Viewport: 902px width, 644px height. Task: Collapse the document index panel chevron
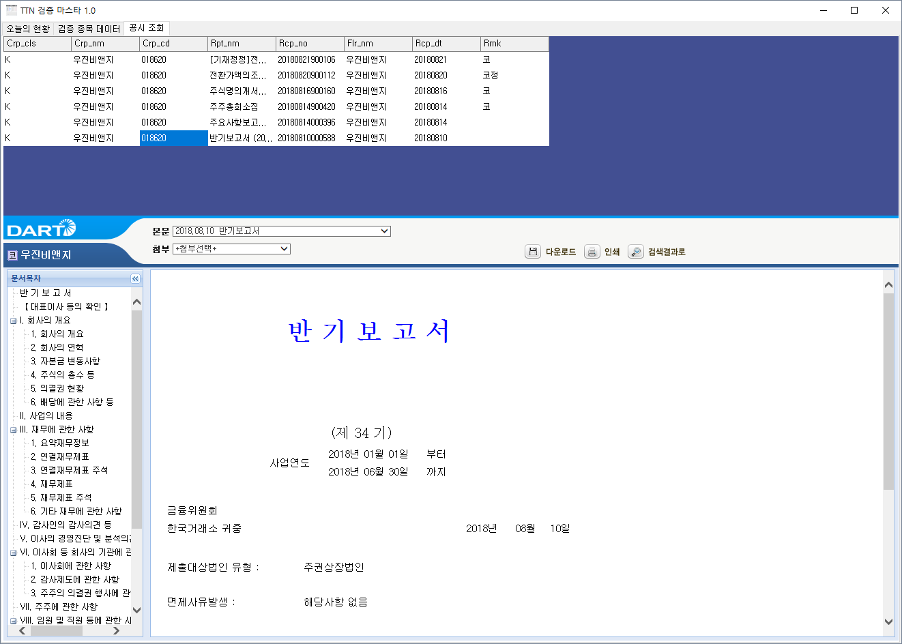point(135,278)
